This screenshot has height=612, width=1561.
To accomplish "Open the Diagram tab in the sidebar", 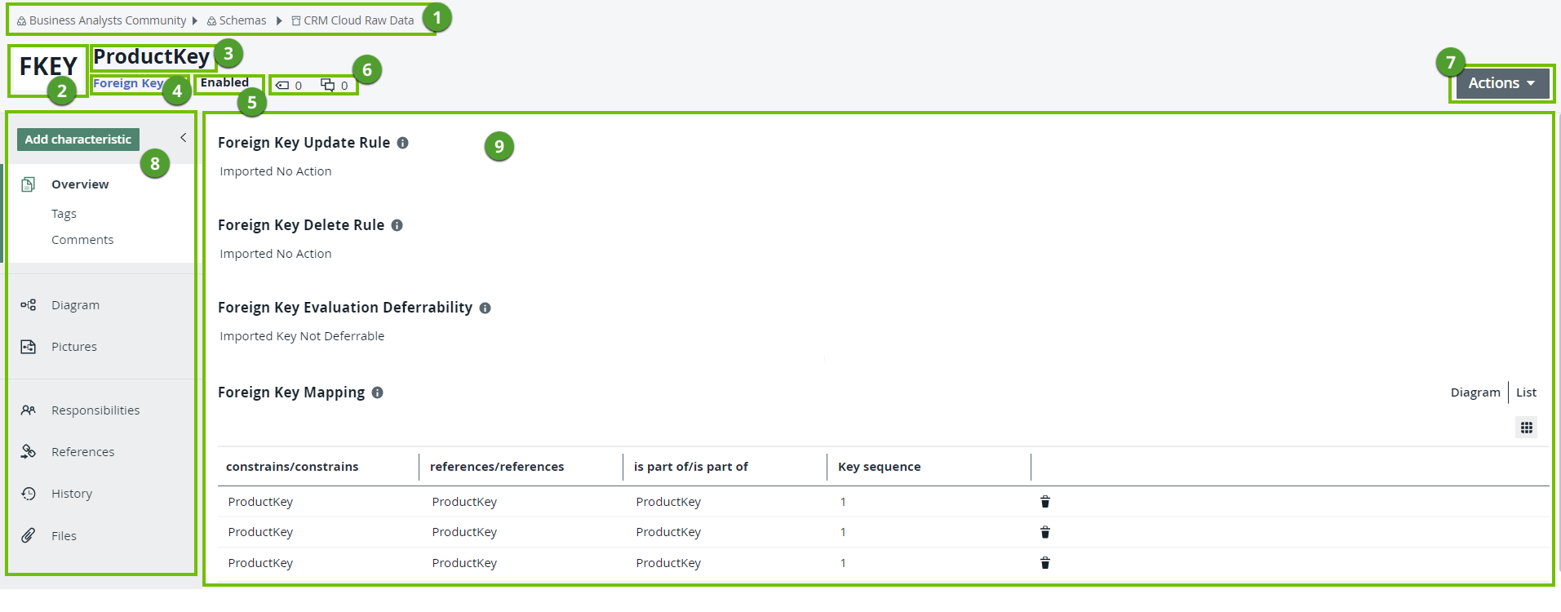I will pyautogui.click(x=75, y=305).
